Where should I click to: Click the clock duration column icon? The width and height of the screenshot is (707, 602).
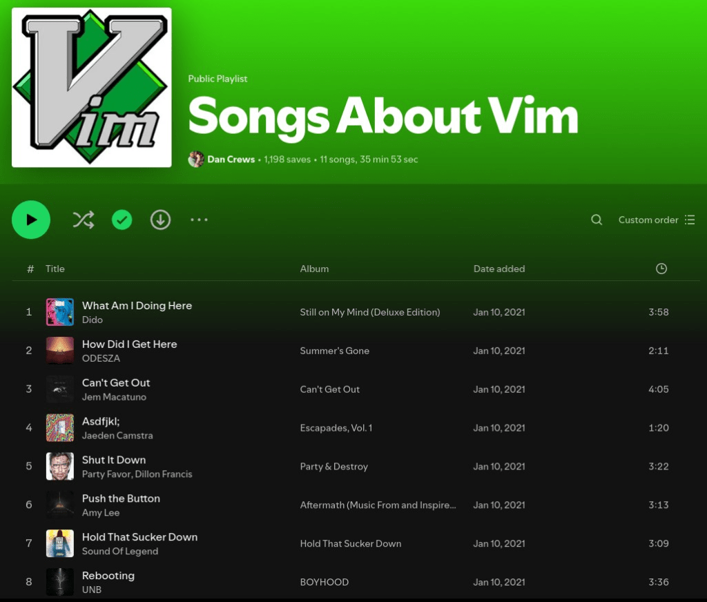pos(661,269)
